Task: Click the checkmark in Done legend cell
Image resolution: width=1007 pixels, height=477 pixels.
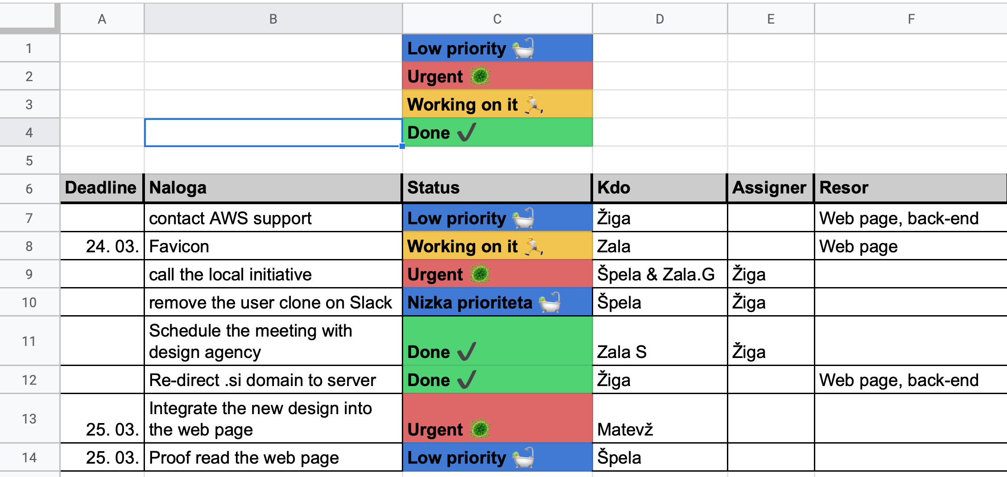Action: tap(466, 132)
